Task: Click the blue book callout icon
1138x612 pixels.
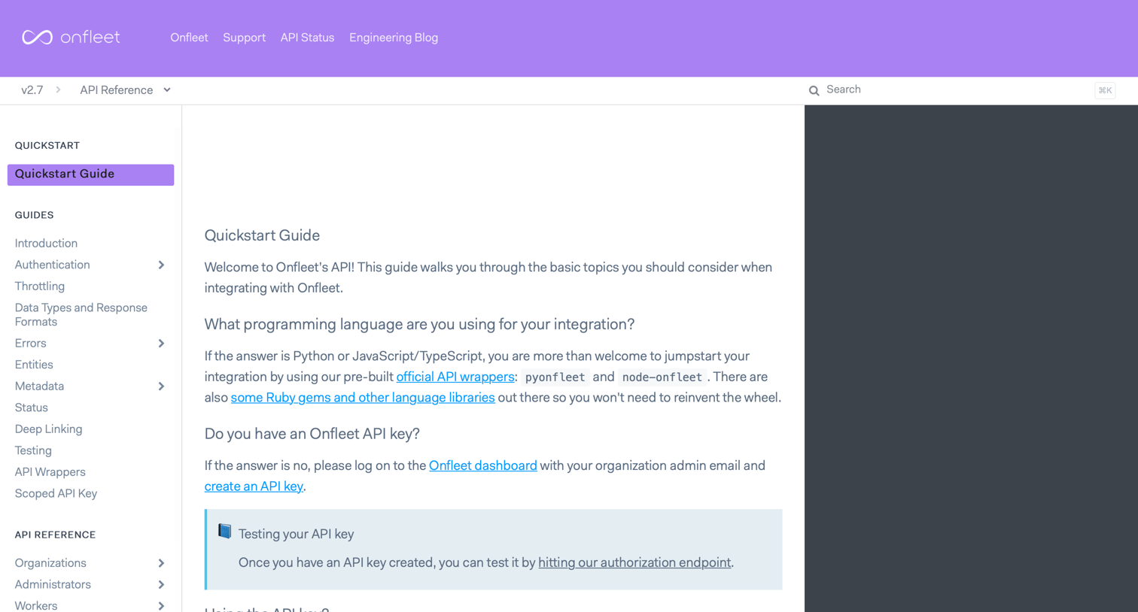Action: pos(224,532)
